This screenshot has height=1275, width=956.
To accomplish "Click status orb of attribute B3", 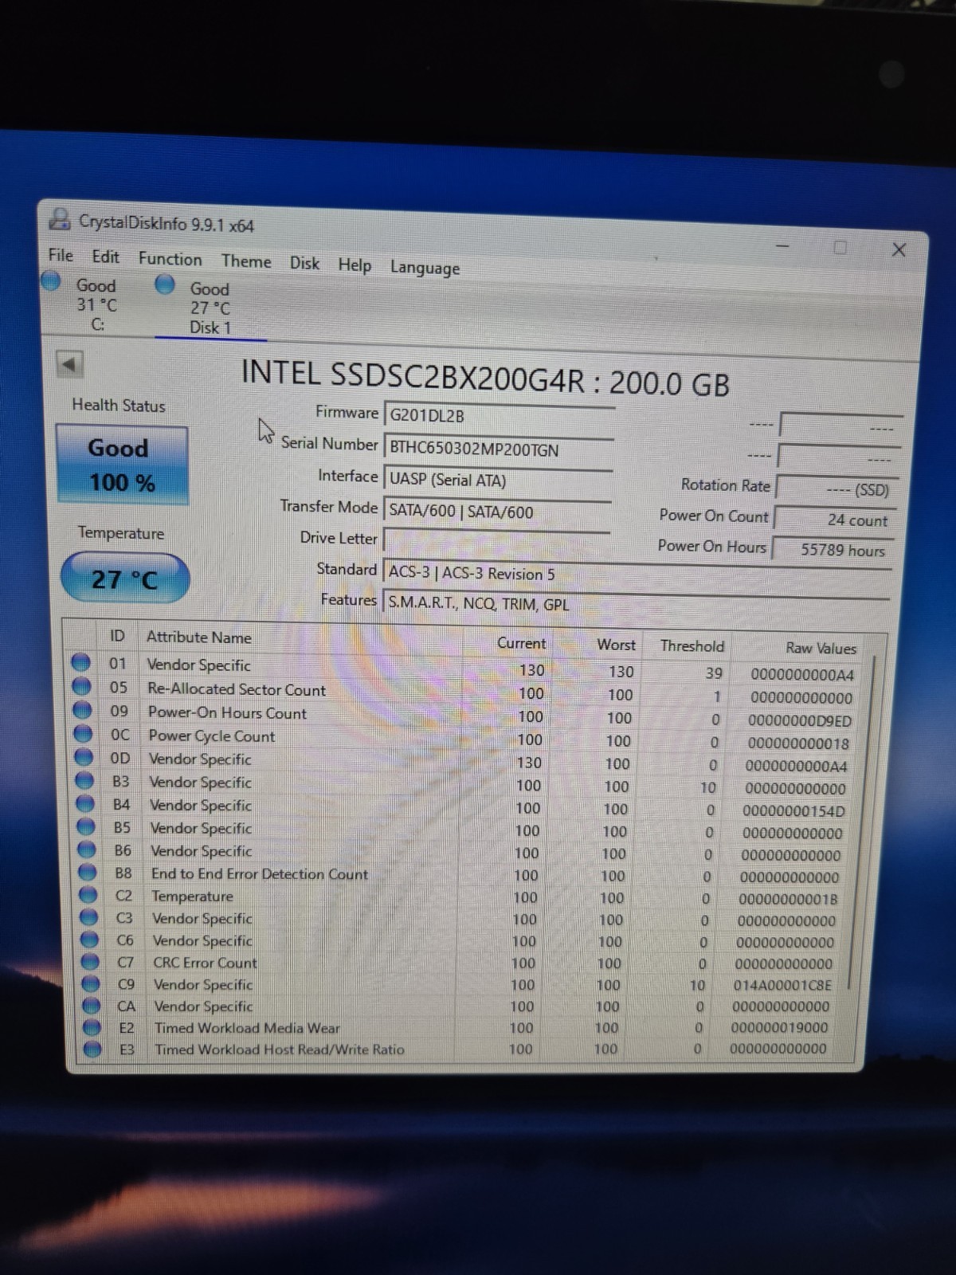I will tap(84, 780).
